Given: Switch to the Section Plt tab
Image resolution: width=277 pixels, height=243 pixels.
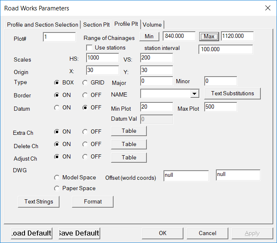Looking at the screenshot, I should tap(97, 25).
